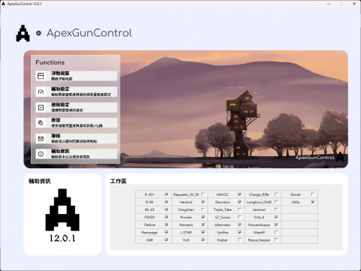
Task: Uncheck the EVA_8 checkbox
Action: coord(276,217)
